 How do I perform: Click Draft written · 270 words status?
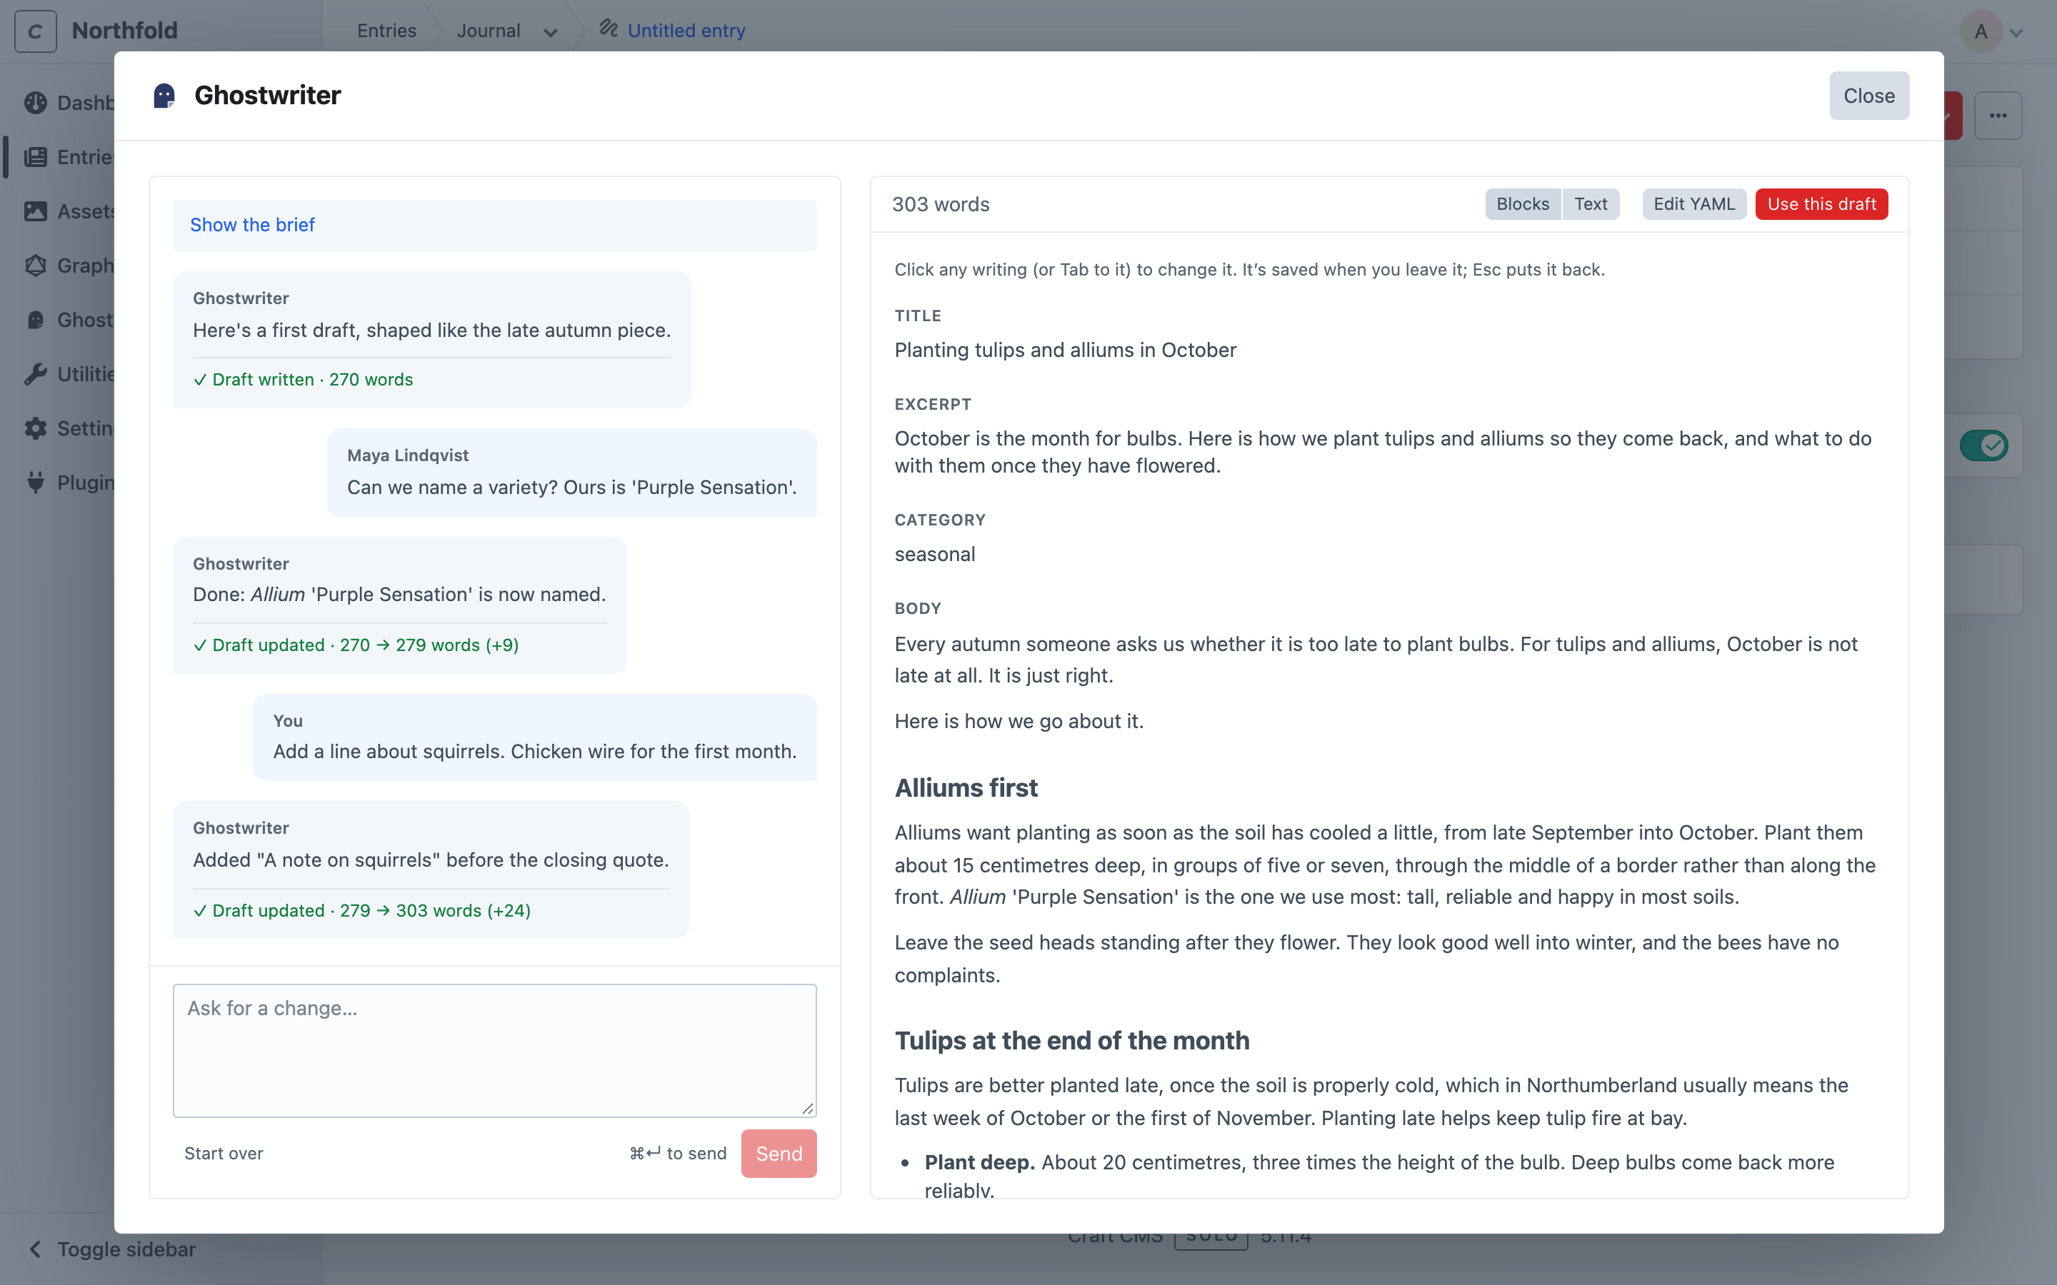pos(303,380)
